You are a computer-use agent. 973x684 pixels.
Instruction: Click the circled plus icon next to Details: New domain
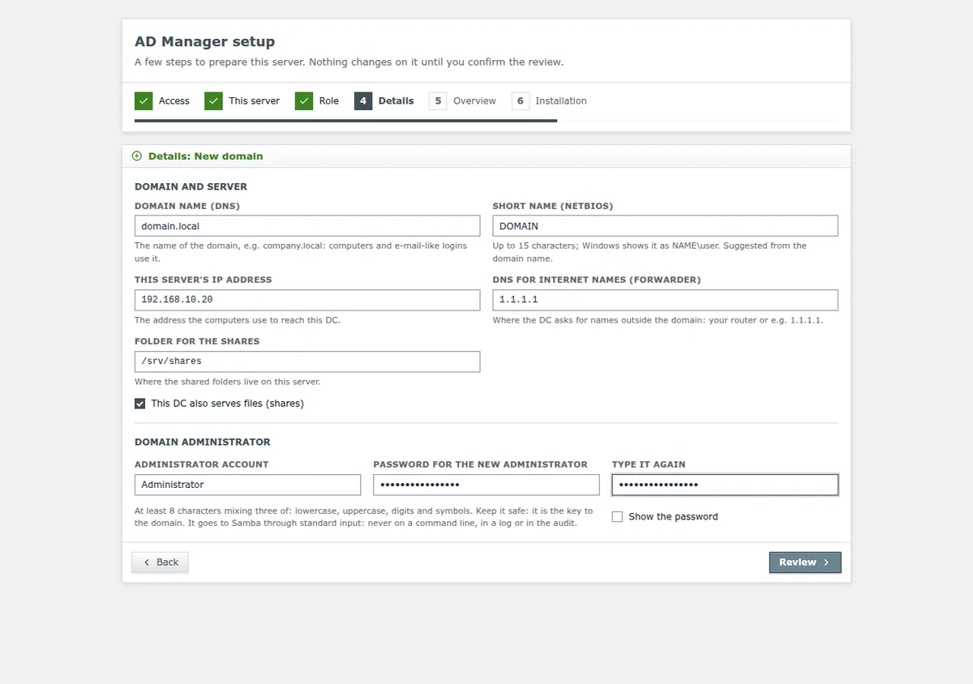coord(136,156)
